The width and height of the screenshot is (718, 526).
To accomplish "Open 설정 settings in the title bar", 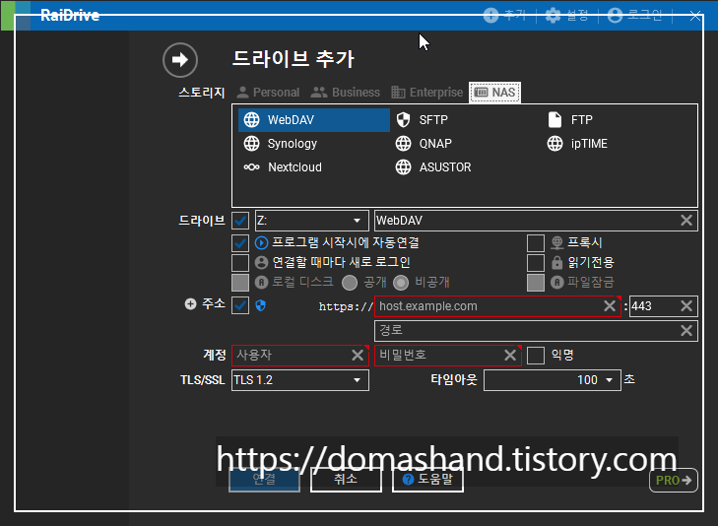I will point(567,16).
